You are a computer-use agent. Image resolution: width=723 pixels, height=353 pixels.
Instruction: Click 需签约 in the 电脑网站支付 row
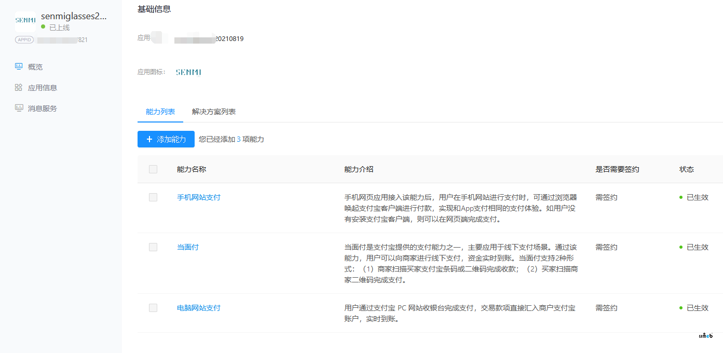[x=606, y=308]
